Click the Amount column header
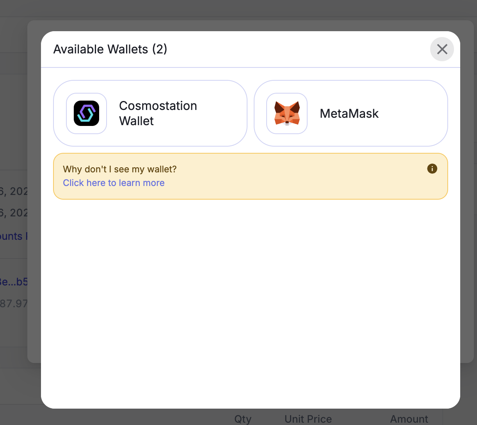This screenshot has width=477, height=425. click(x=409, y=419)
